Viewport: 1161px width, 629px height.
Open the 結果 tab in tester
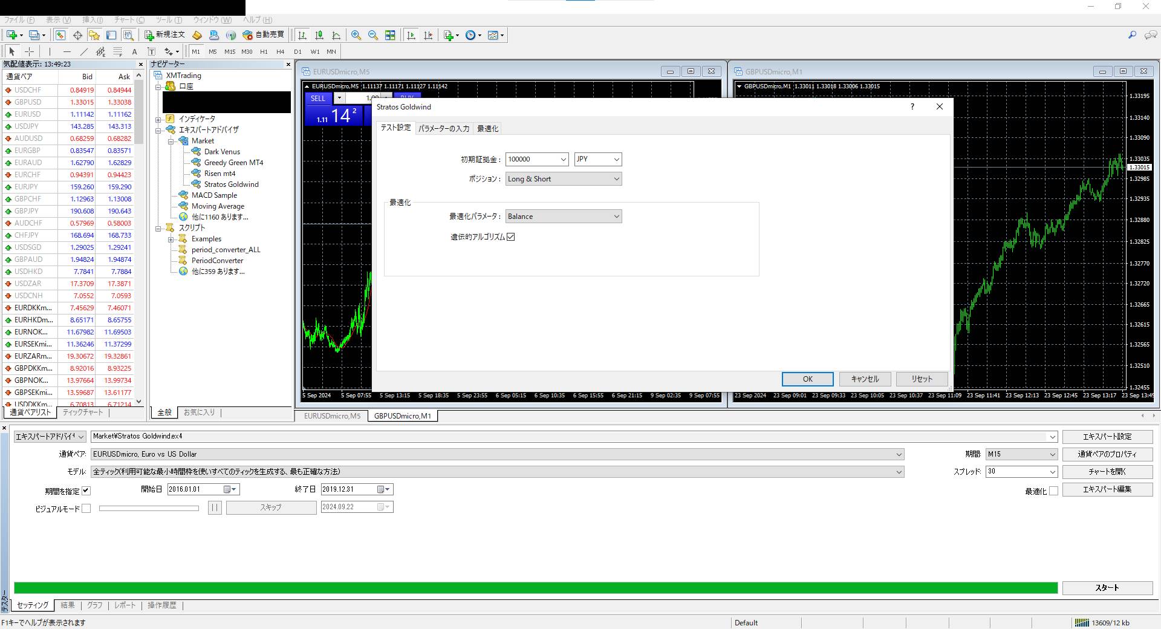coord(68,605)
